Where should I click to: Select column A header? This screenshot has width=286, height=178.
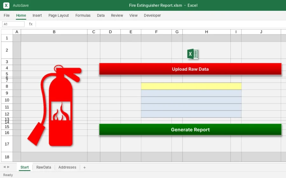point(17,32)
